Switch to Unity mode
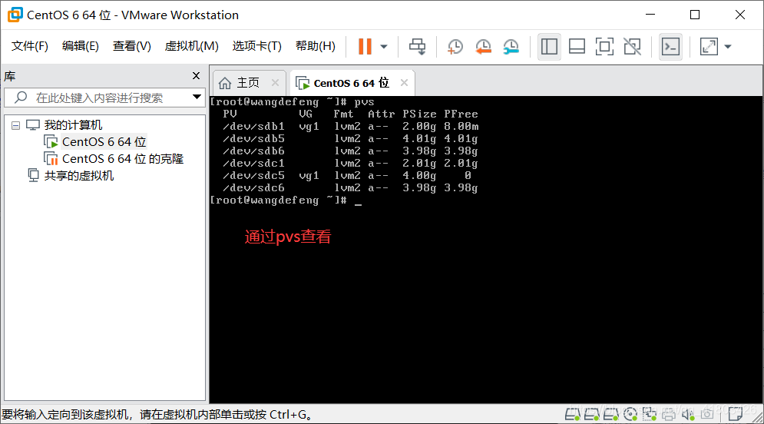The width and height of the screenshot is (764, 424). pos(633,47)
